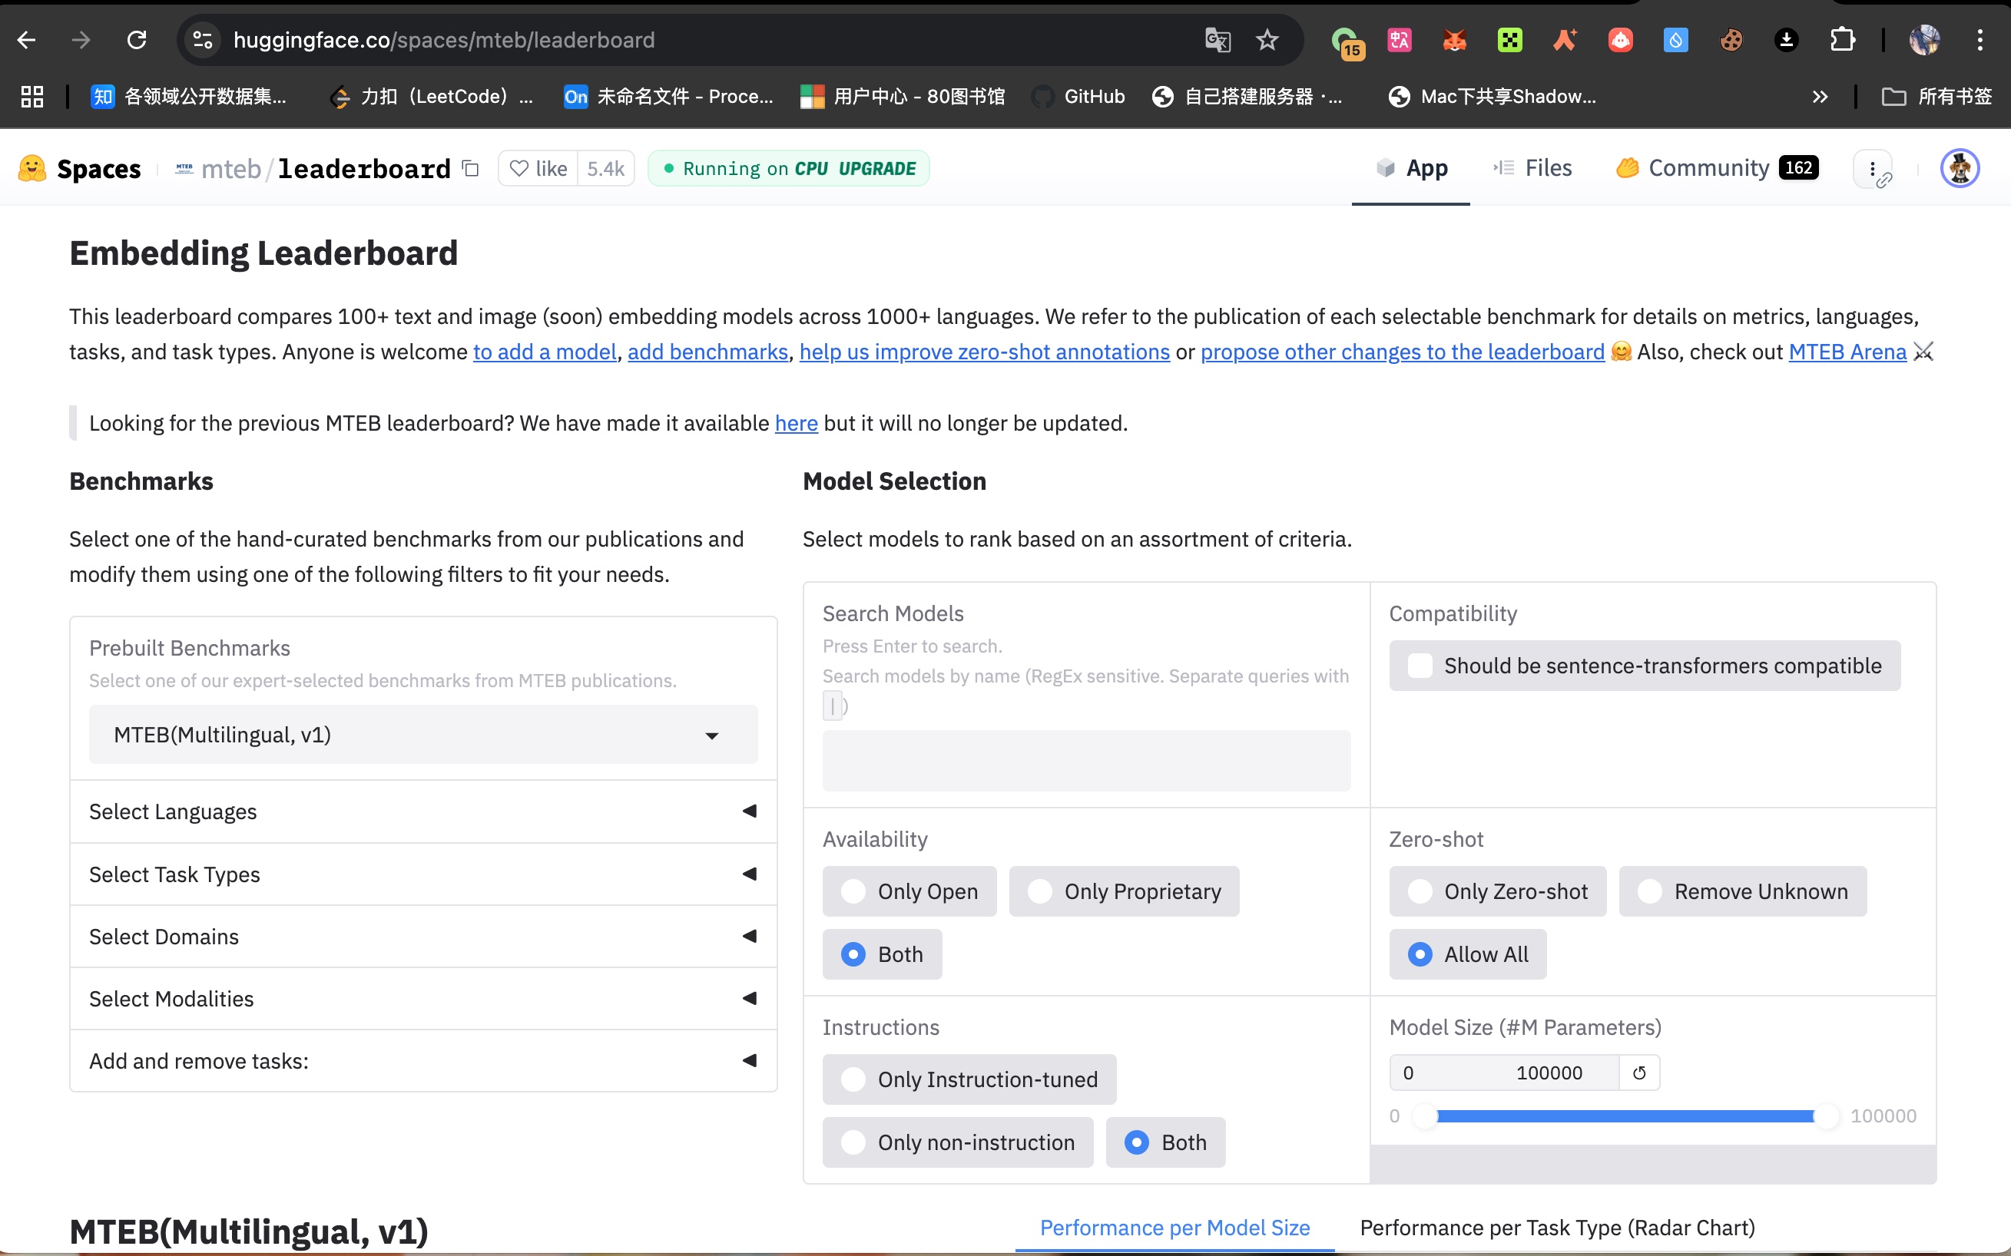Copy the space name with the copy icon
Image resolution: width=2011 pixels, height=1256 pixels.
[x=471, y=169]
